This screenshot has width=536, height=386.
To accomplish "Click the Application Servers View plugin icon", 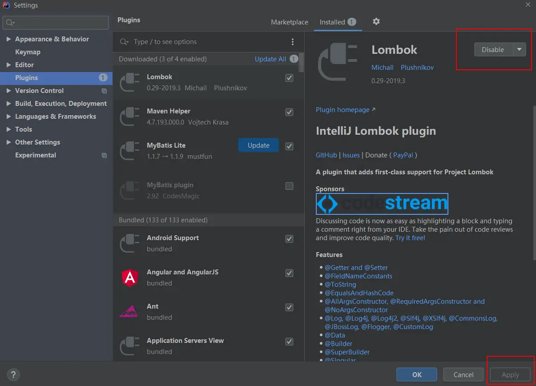I will point(130,346).
